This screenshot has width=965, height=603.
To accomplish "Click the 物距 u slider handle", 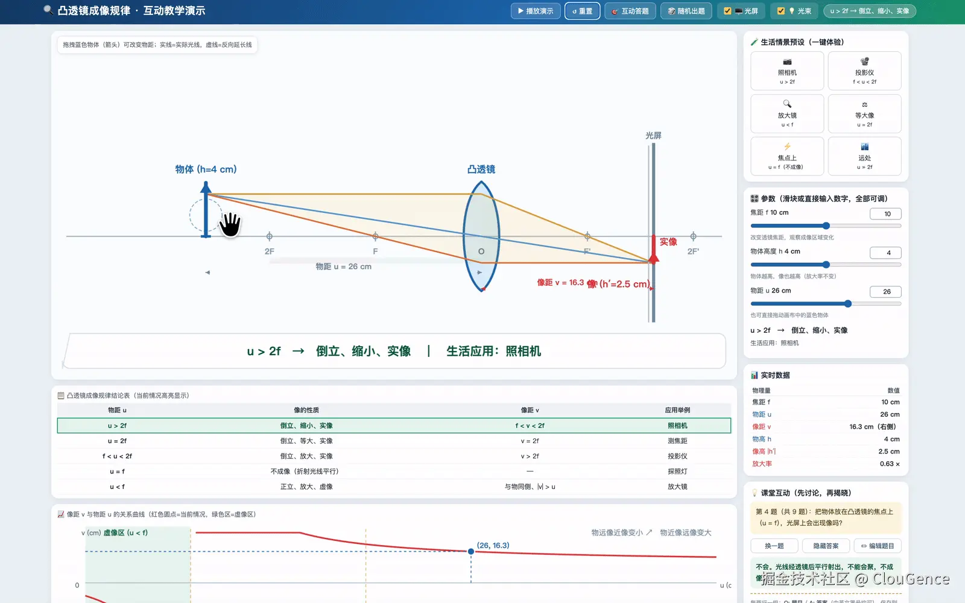I will (x=848, y=304).
